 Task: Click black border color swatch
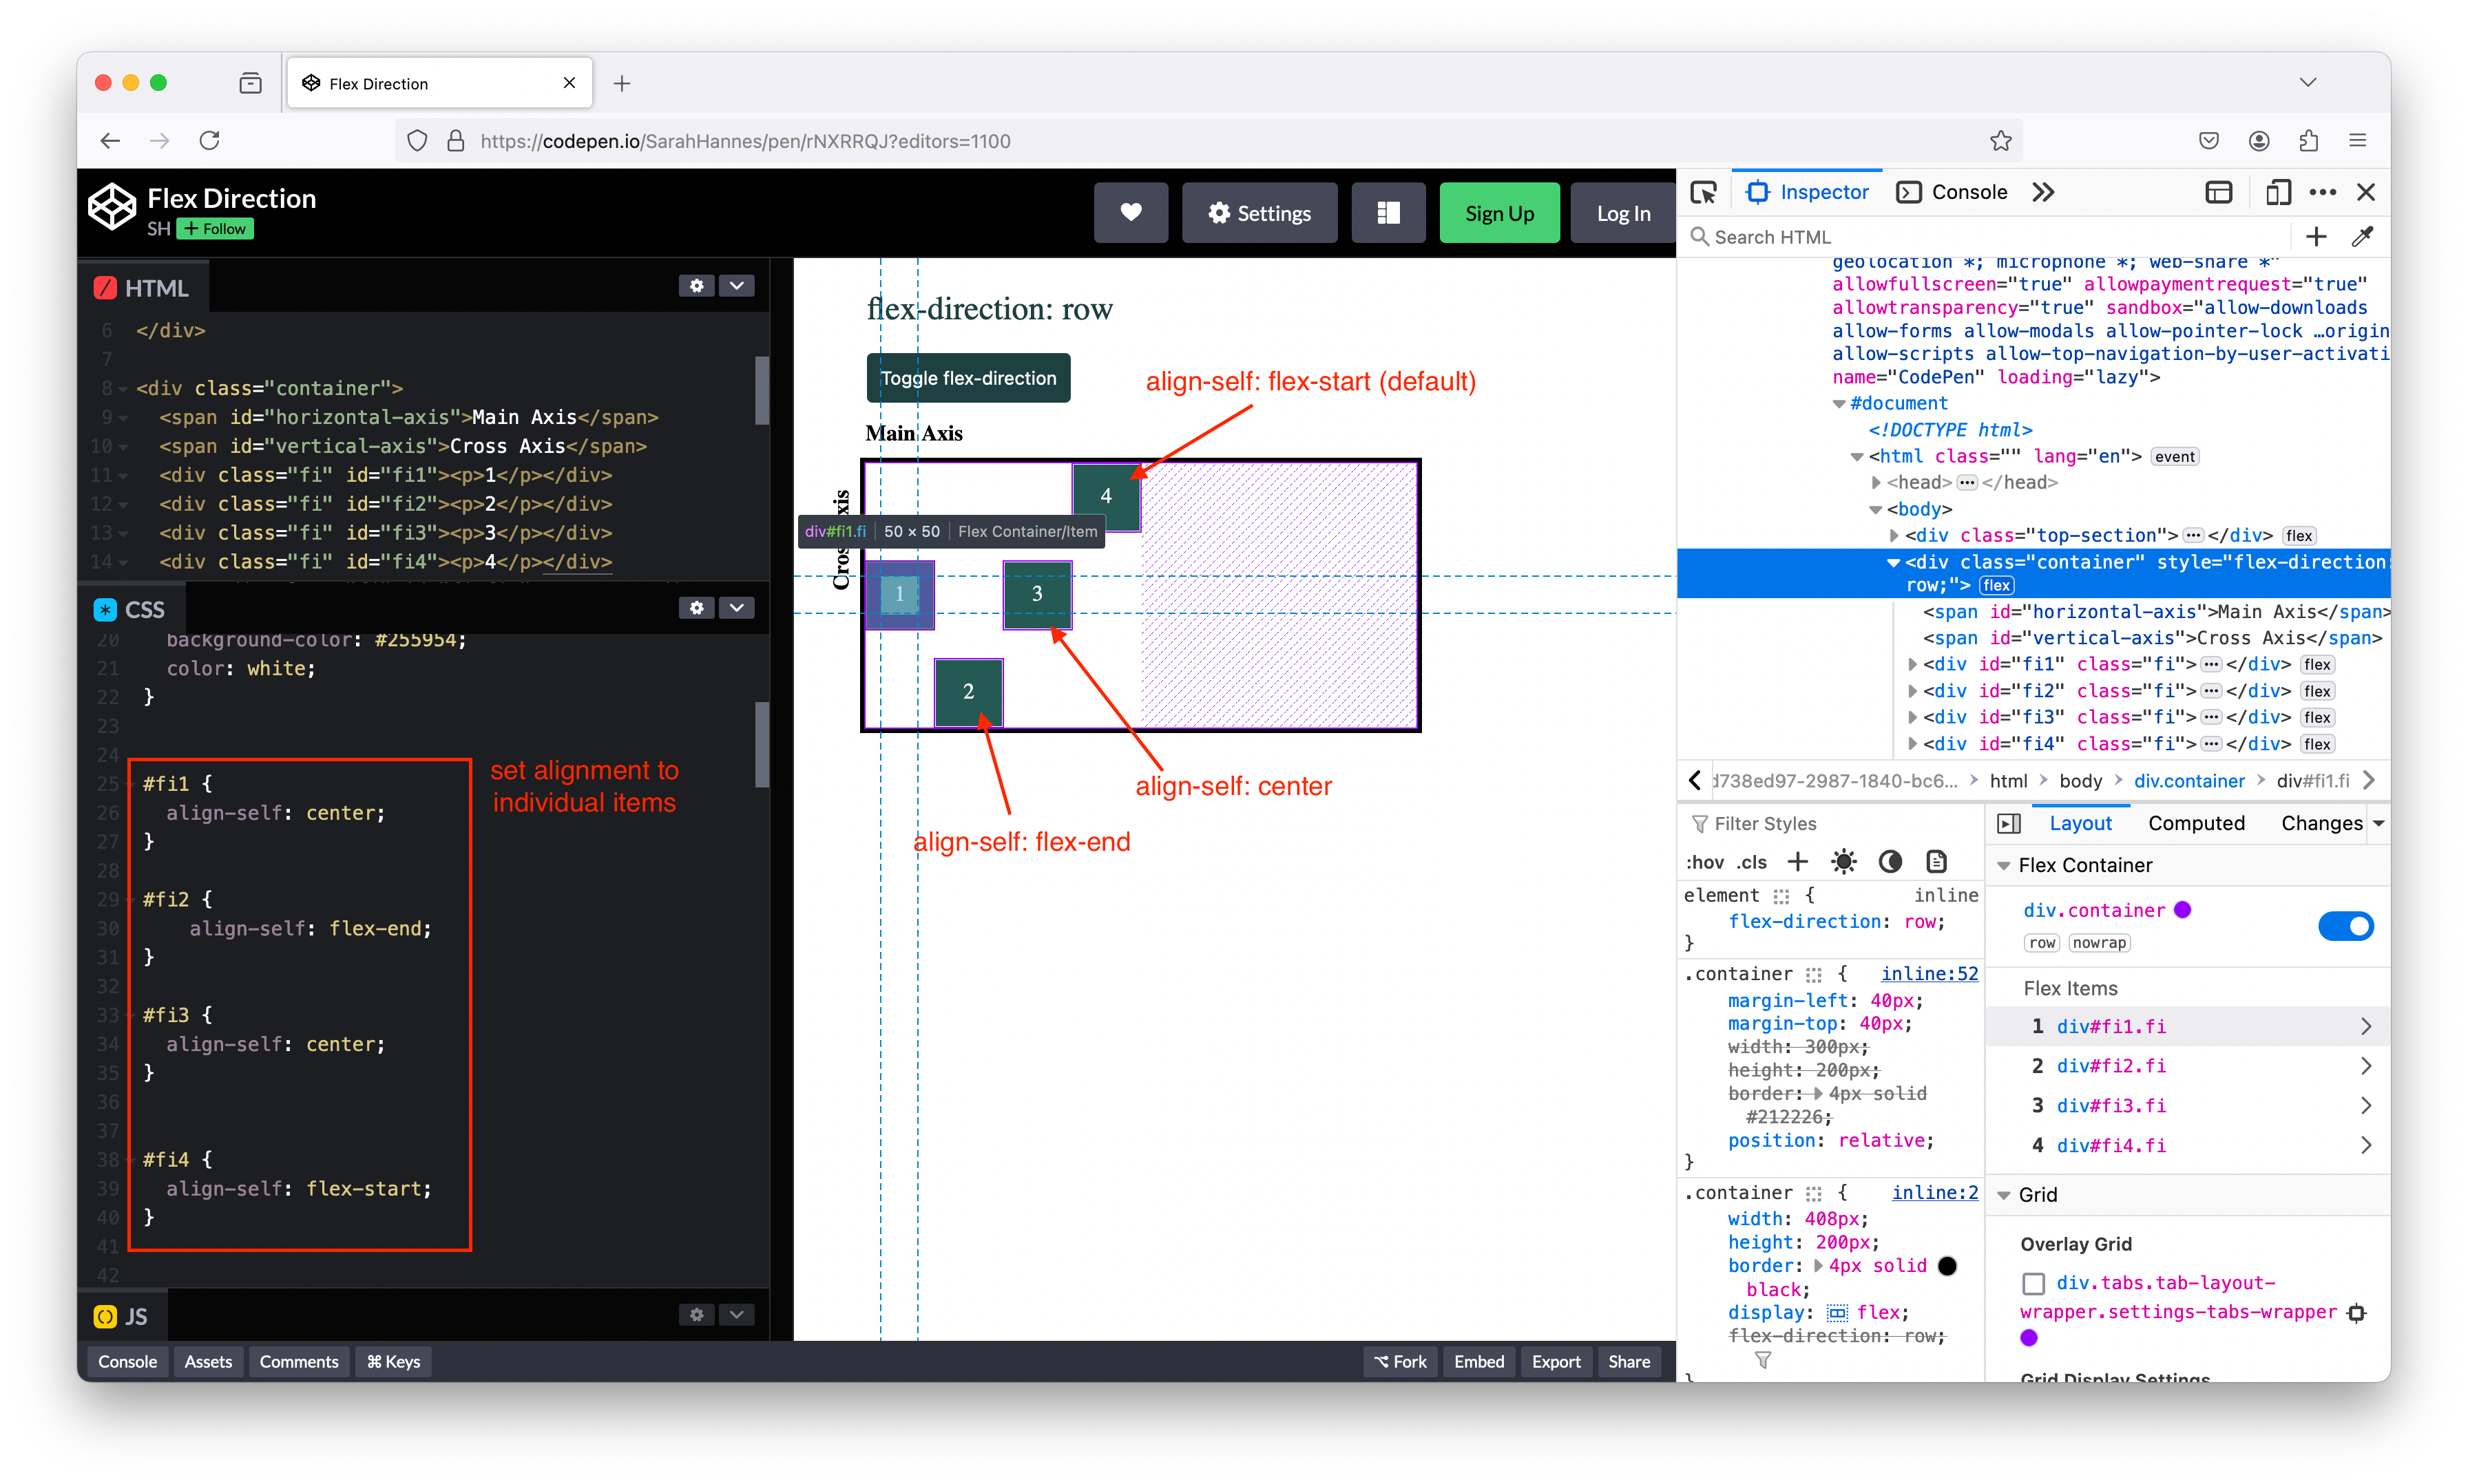[x=1947, y=1266]
